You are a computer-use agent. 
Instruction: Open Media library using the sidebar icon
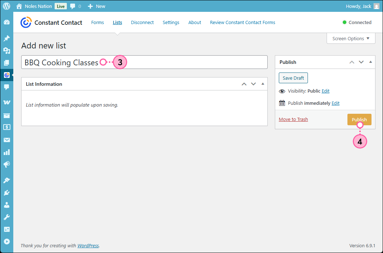(6, 51)
